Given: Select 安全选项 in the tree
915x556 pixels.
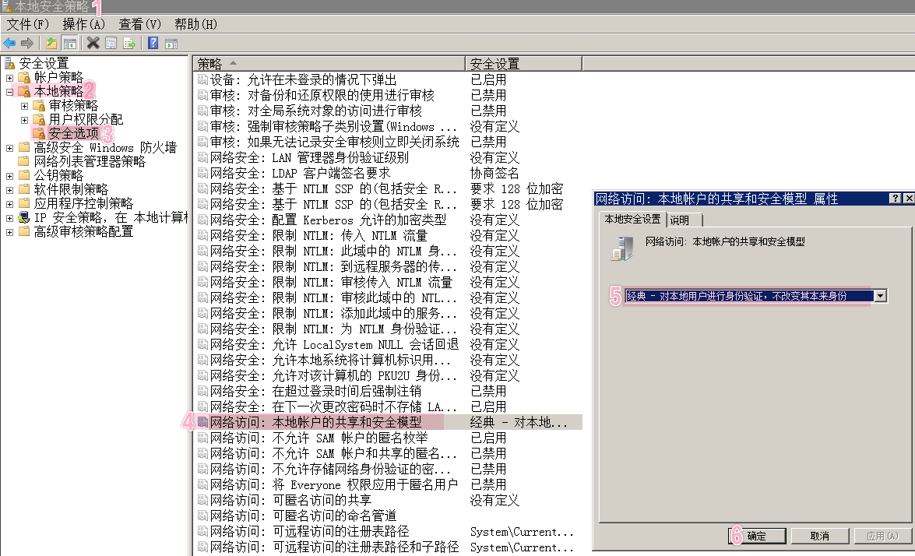Looking at the screenshot, I should (74, 133).
